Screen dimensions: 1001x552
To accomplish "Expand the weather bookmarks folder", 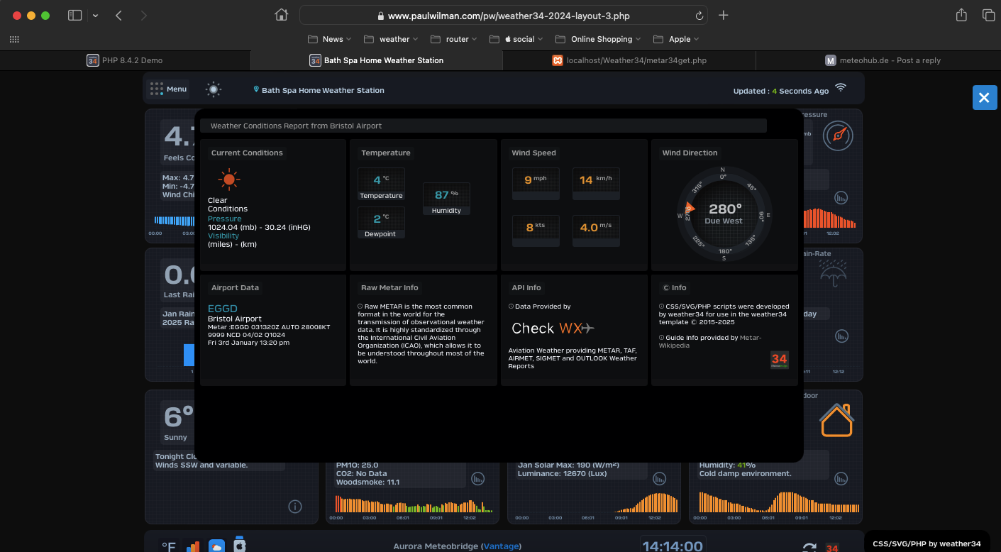I will (391, 39).
